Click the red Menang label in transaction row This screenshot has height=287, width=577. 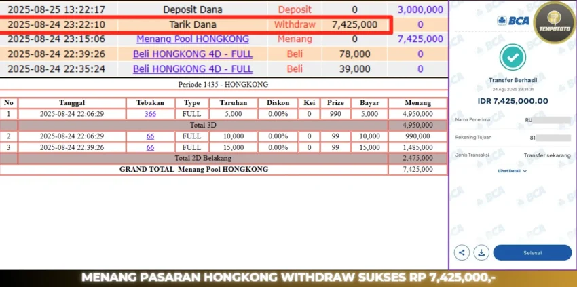[x=295, y=39]
